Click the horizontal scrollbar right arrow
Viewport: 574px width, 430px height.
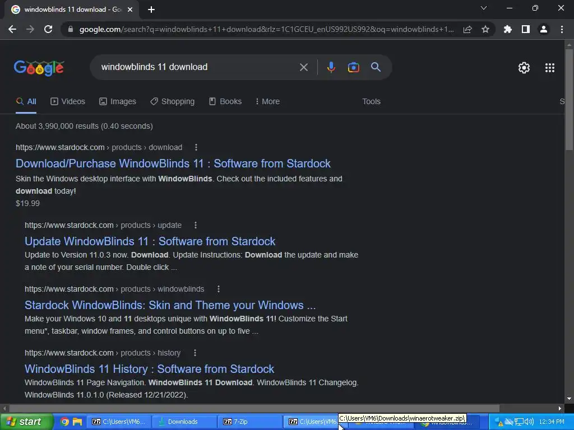560,408
